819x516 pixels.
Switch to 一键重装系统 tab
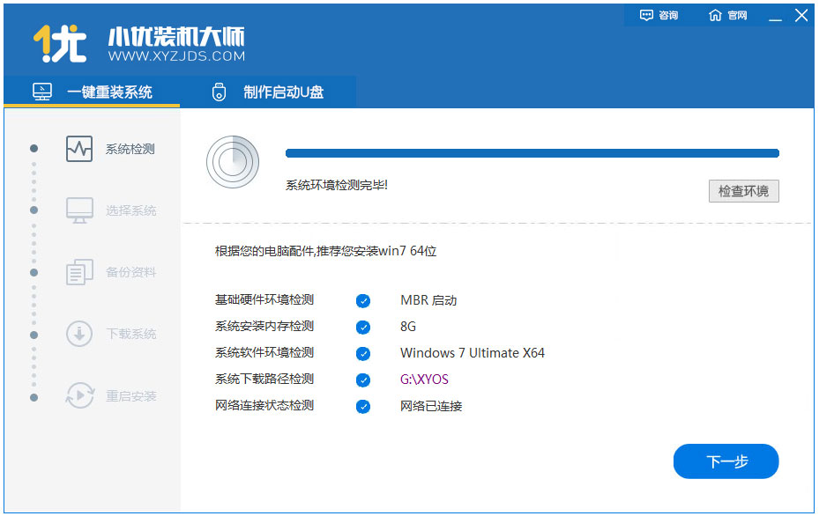coord(93,92)
